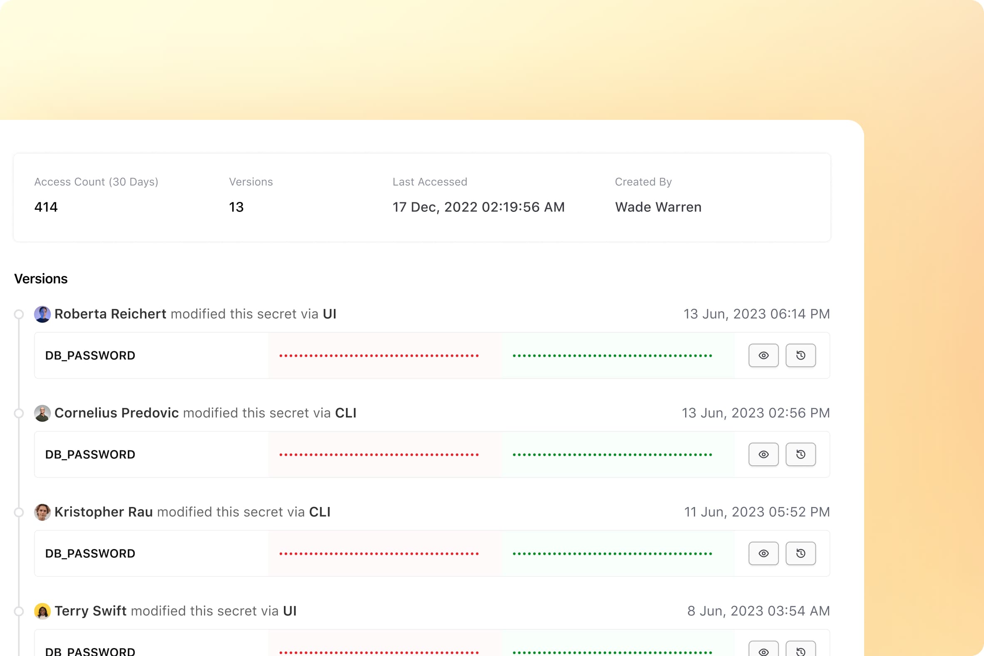Click eye icon in Terry Swift's version

click(763, 651)
